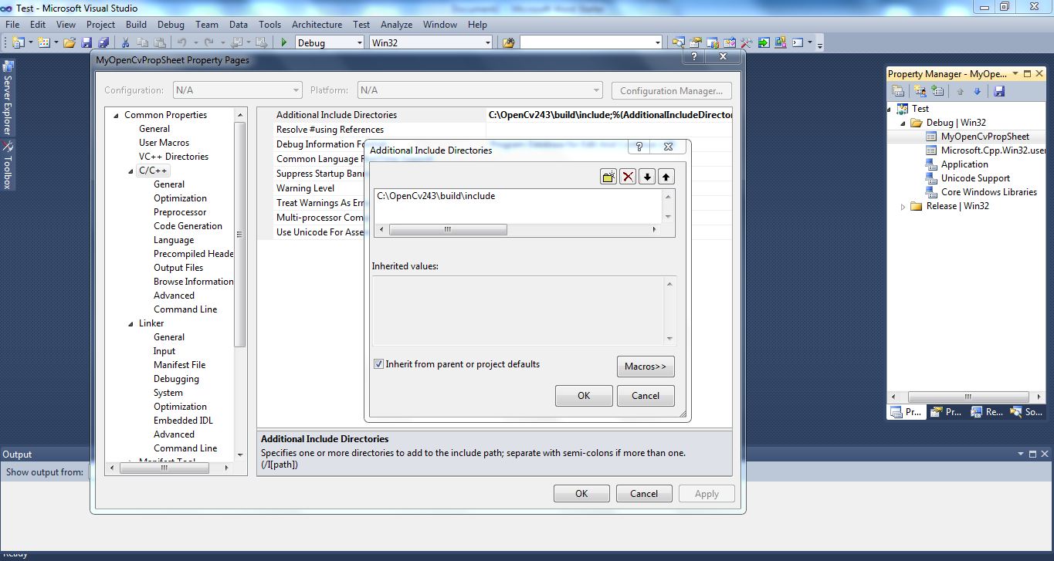The width and height of the screenshot is (1054, 561).
Task: Toggle Inherit from parent or project defaults
Action: tap(379, 364)
